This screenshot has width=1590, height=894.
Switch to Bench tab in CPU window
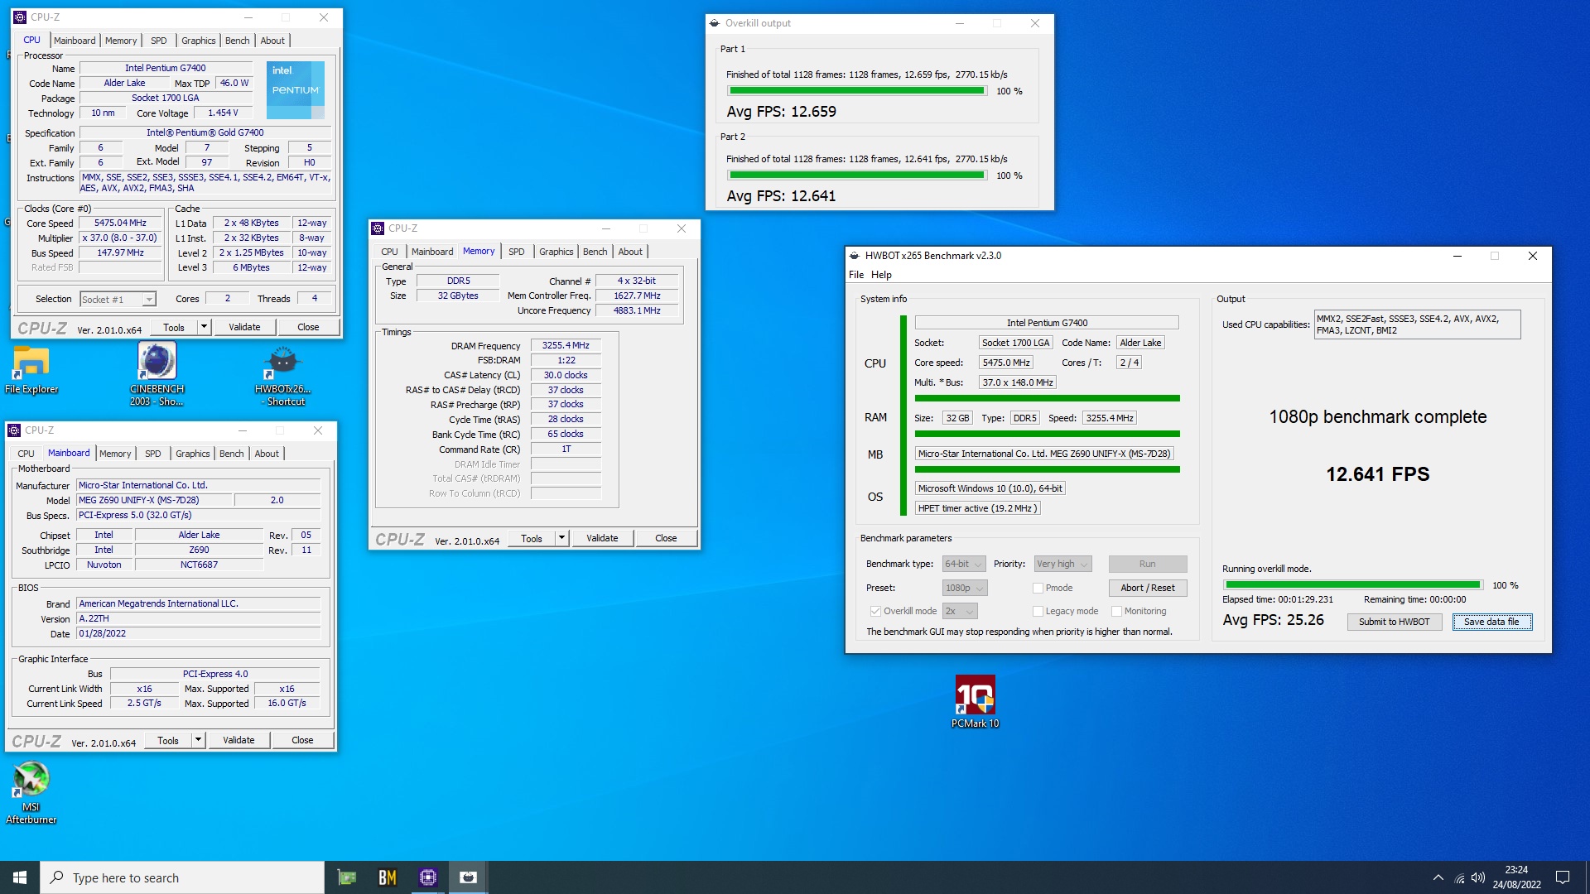point(237,41)
